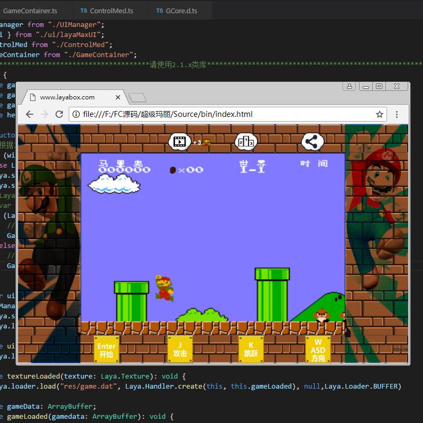
Task: Click the address bar URL field
Action: tap(222, 114)
